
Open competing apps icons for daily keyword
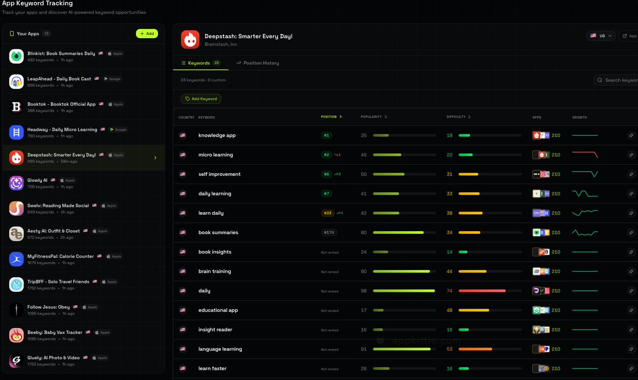(x=541, y=291)
